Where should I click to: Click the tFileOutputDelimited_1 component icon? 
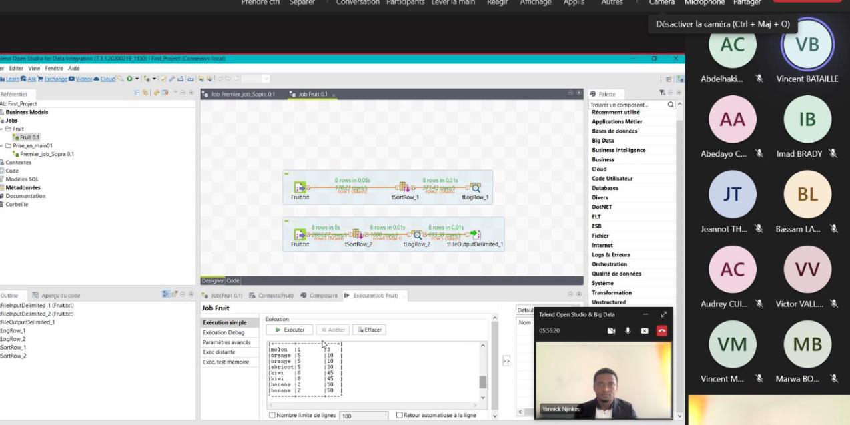[x=474, y=234]
